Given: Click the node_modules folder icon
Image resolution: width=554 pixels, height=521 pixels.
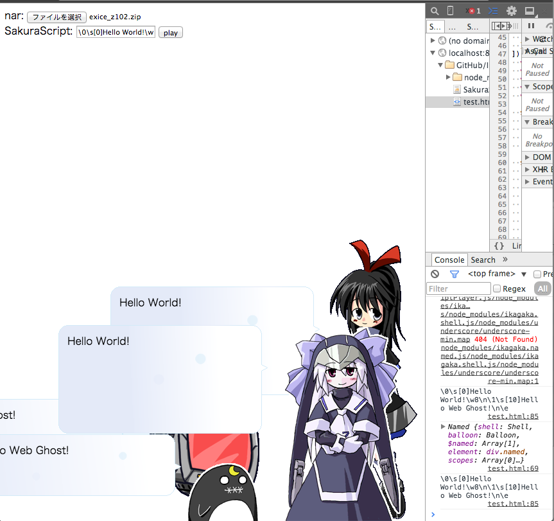Looking at the screenshot, I should (458, 77).
